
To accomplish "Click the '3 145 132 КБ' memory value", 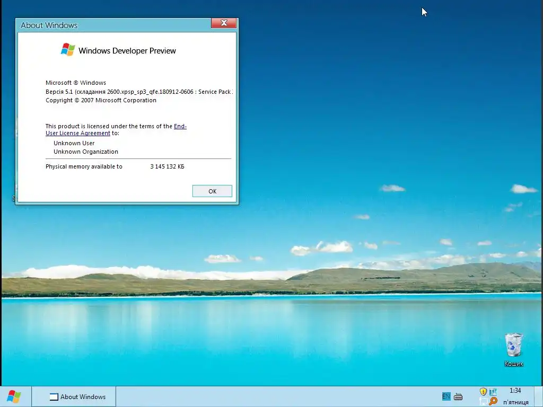I will pos(167,166).
